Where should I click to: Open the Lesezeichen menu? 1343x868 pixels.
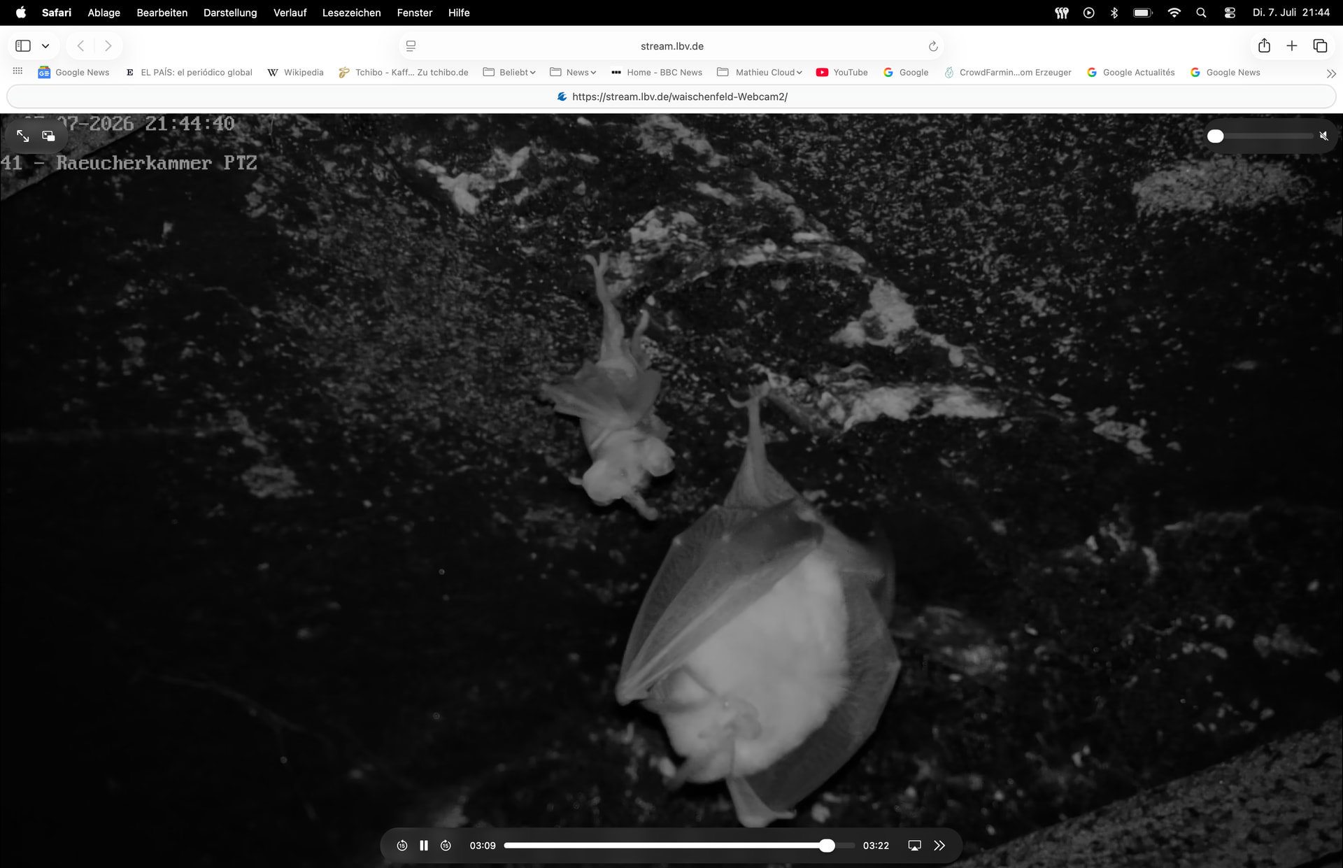click(x=351, y=13)
